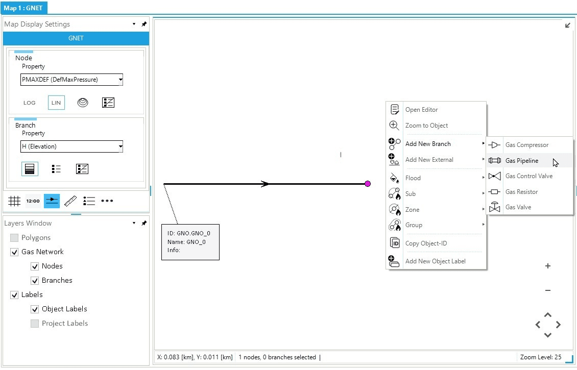
Task: Expand the Layers Window options arrow
Action: click(x=134, y=223)
